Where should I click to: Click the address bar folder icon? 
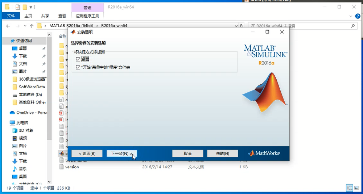coord(40,26)
